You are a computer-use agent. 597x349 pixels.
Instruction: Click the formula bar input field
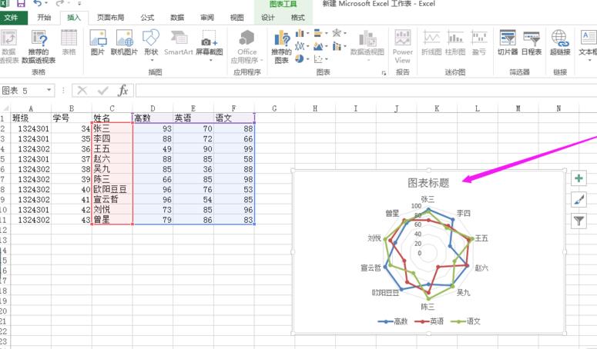pos(366,91)
